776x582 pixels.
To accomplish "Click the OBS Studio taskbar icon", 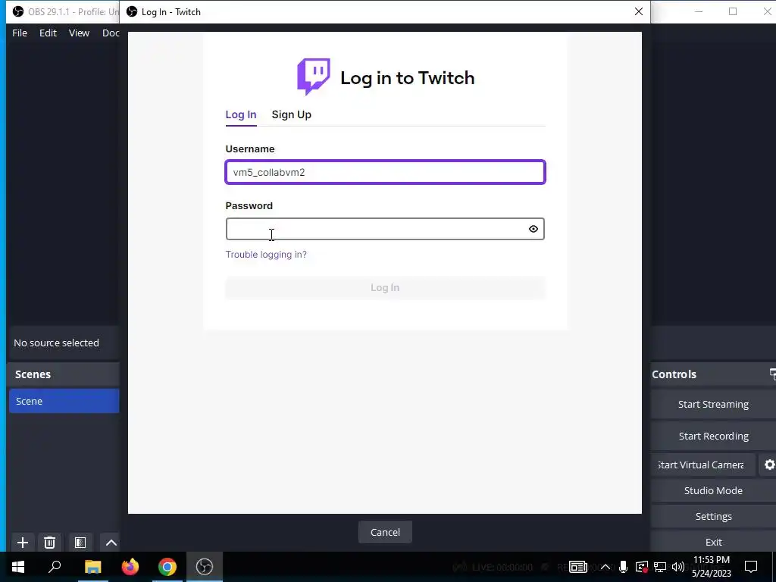I will [205, 567].
